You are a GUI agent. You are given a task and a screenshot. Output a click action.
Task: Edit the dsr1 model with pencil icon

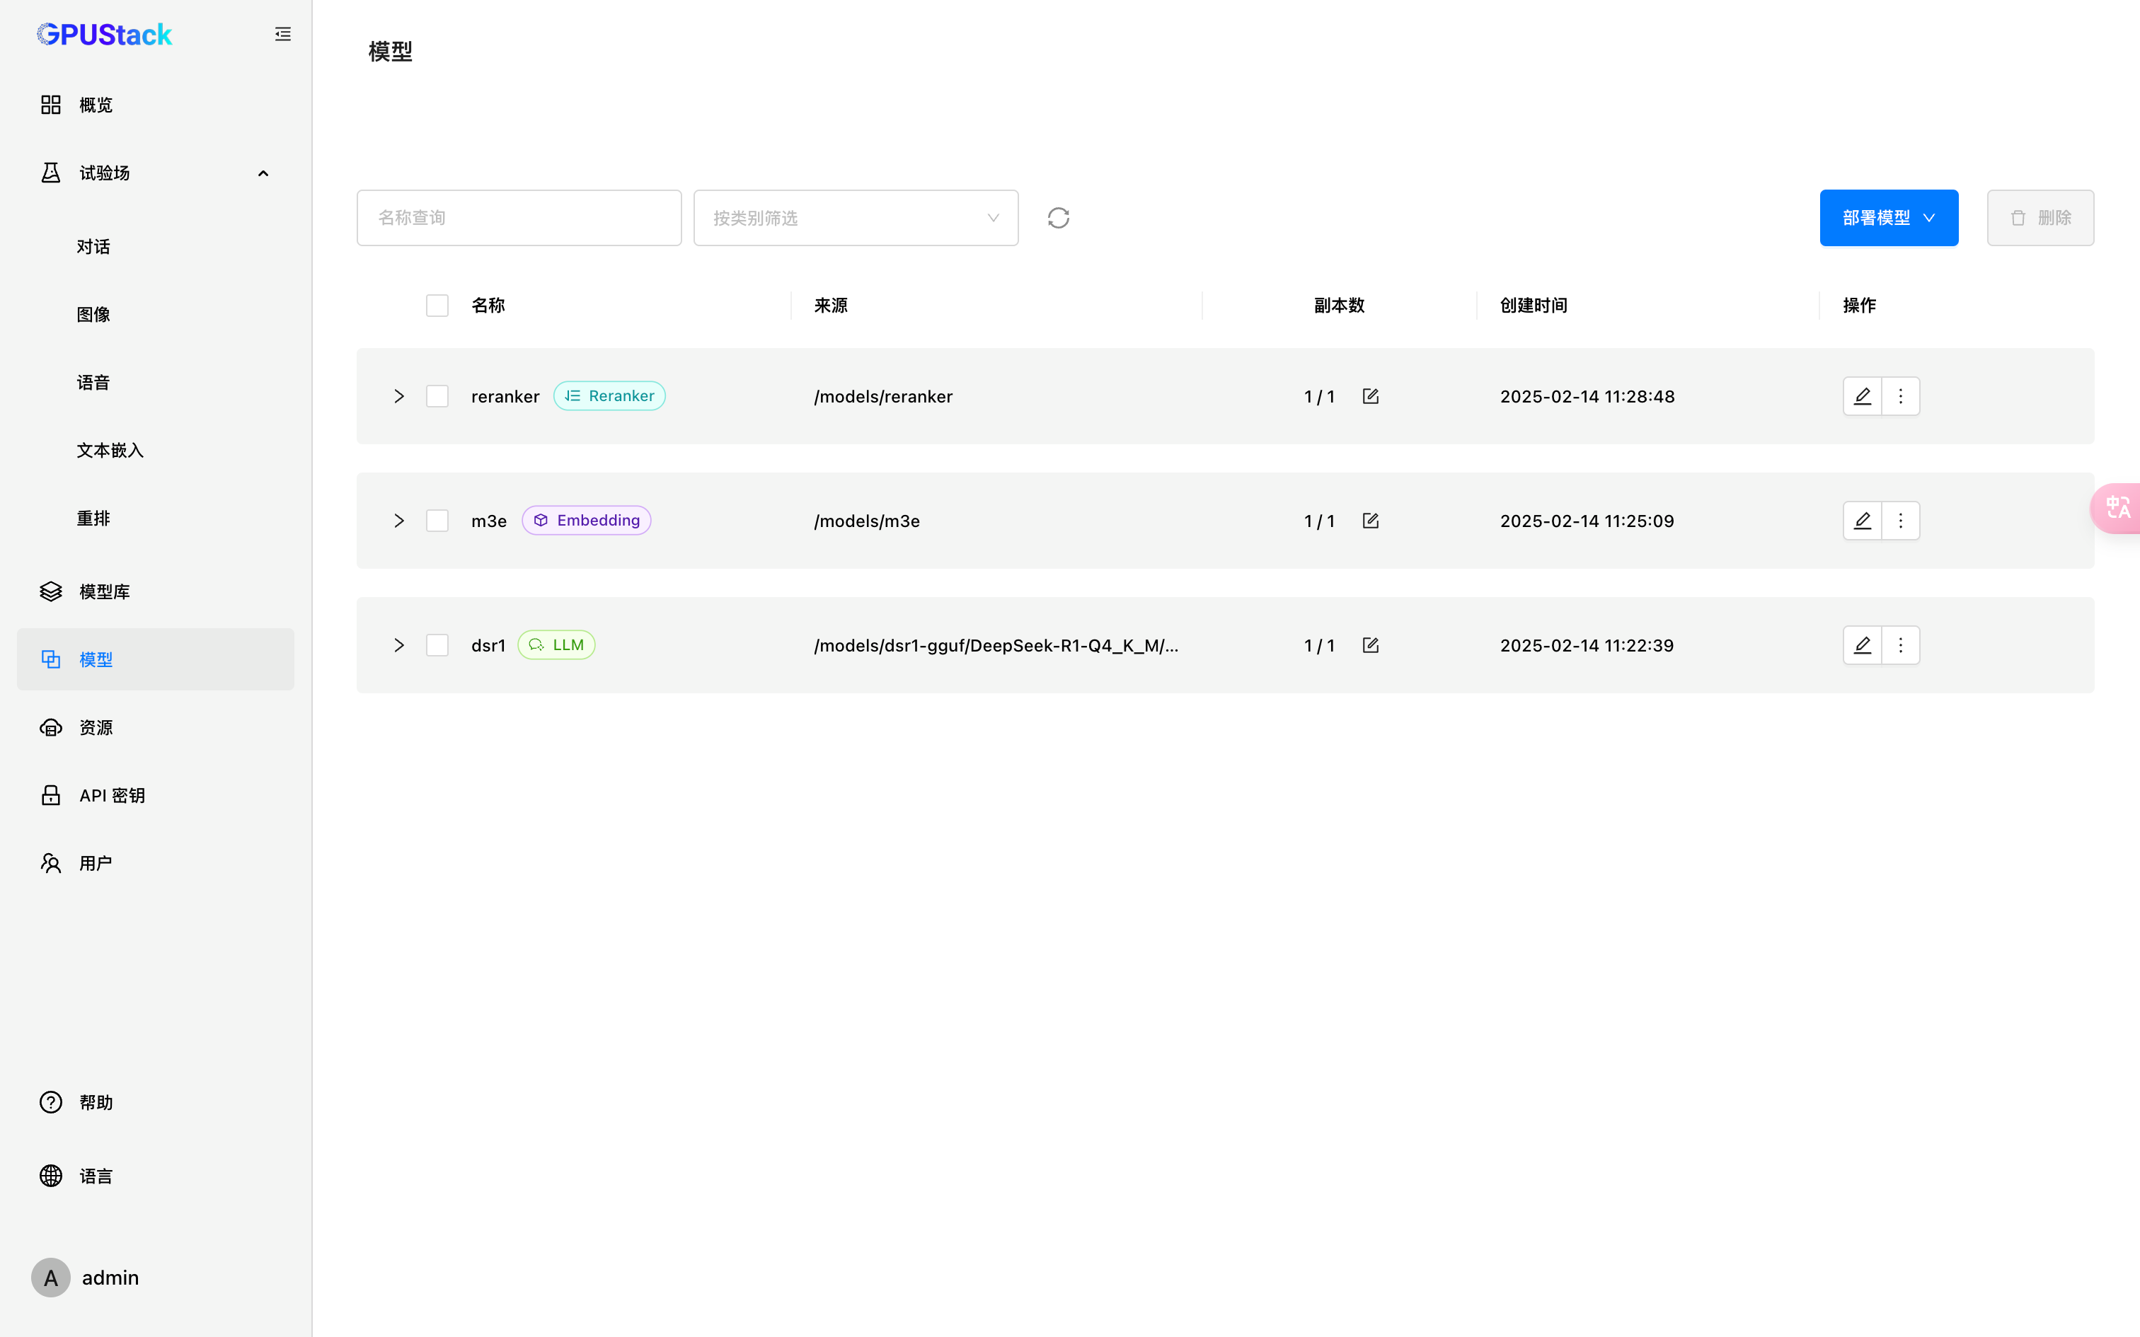click(1863, 645)
